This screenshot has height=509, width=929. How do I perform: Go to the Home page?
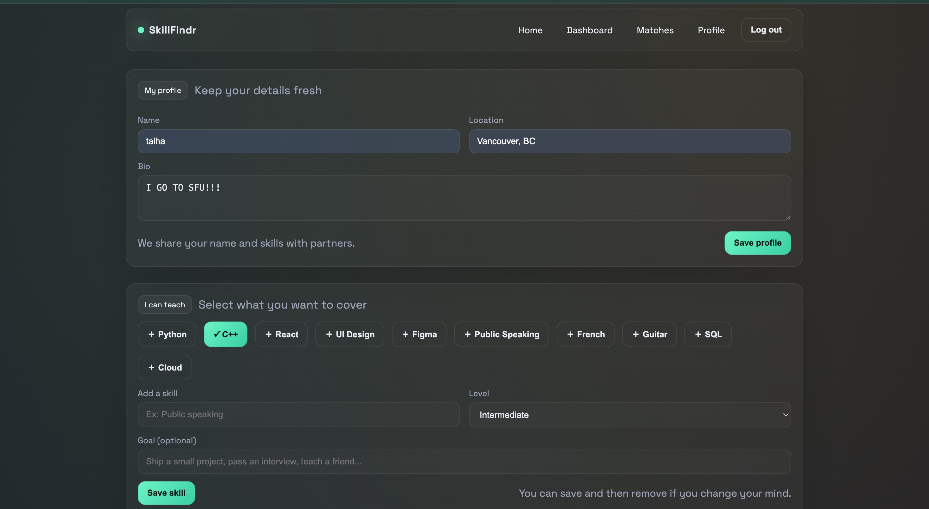pyautogui.click(x=530, y=30)
